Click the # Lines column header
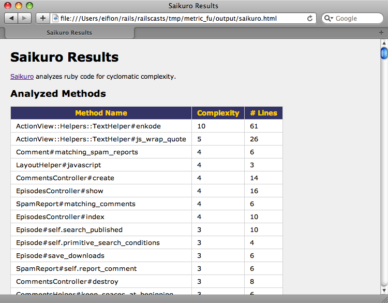The width and height of the screenshot is (388, 303). point(263,113)
